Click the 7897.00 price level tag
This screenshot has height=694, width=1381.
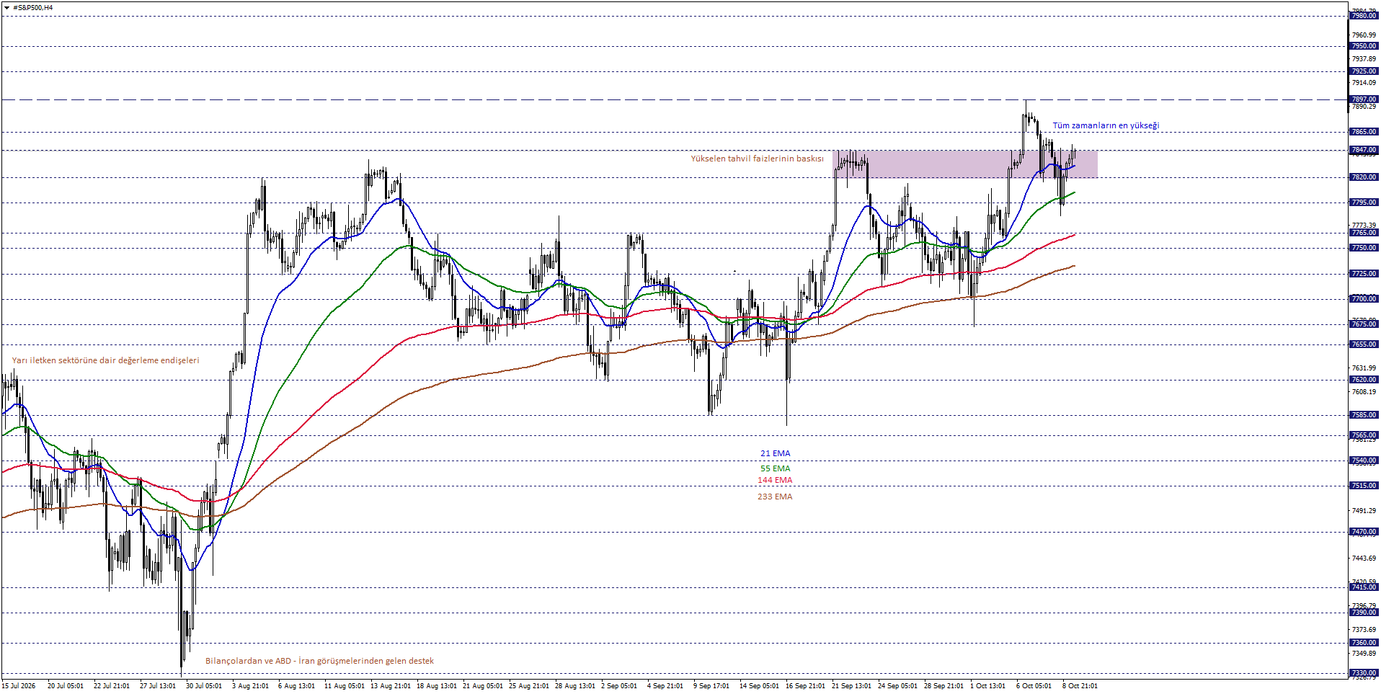tap(1364, 99)
